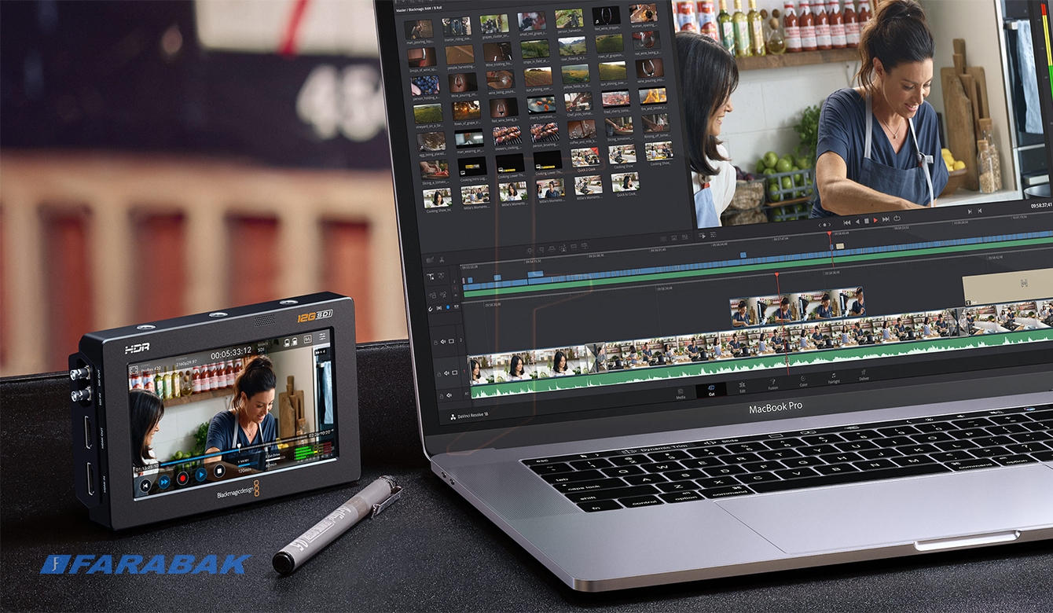Select the cherry_tomatoes clip thumbnail
Viewport: 1053px width, 613px height.
pyautogui.click(x=541, y=105)
